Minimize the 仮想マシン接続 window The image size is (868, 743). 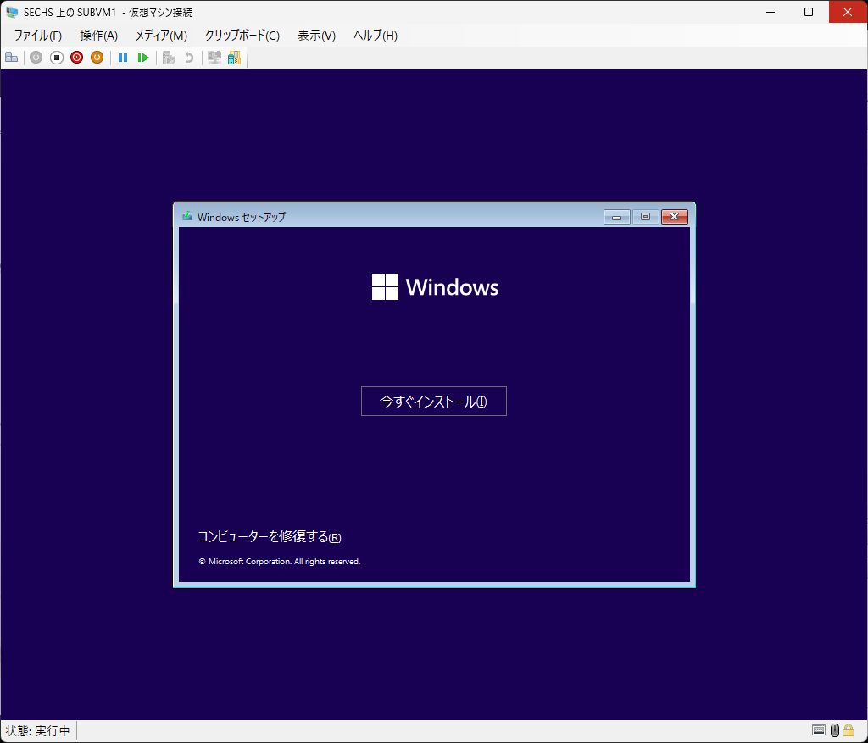click(x=771, y=12)
